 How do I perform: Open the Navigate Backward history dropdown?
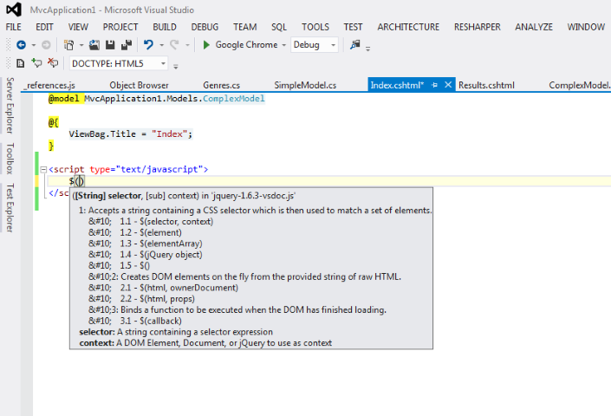pos(34,46)
